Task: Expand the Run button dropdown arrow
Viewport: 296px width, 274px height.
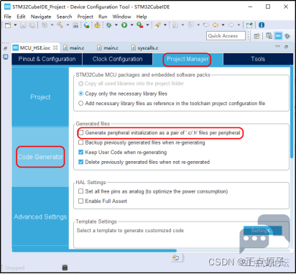Action: click(x=131, y=25)
